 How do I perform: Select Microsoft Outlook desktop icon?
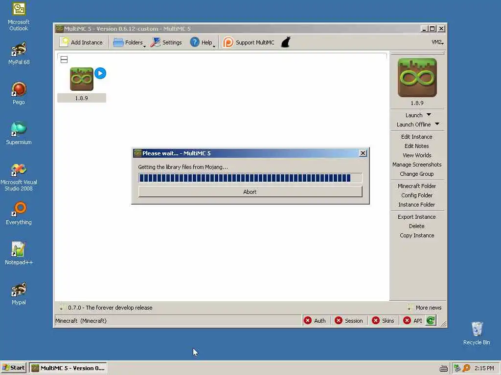coord(19,17)
